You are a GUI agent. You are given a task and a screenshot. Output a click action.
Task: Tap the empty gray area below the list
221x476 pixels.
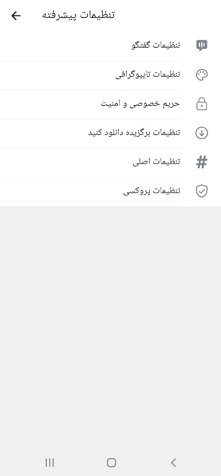[x=110, y=328]
